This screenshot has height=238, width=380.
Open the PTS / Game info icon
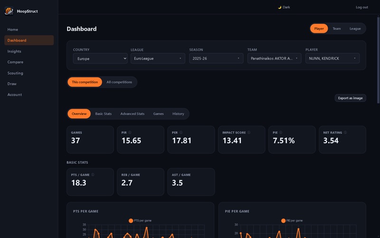(x=93, y=175)
